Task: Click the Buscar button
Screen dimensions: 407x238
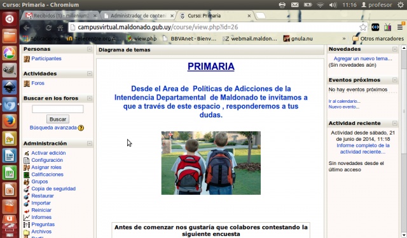Action: pos(58,119)
